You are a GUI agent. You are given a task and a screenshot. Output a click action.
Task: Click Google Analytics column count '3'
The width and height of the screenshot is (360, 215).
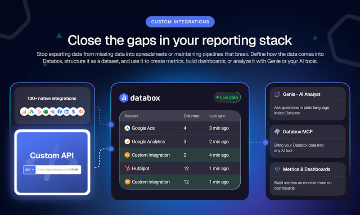click(x=185, y=142)
